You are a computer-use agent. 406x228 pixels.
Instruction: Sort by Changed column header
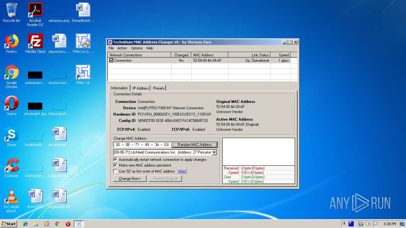(181, 55)
